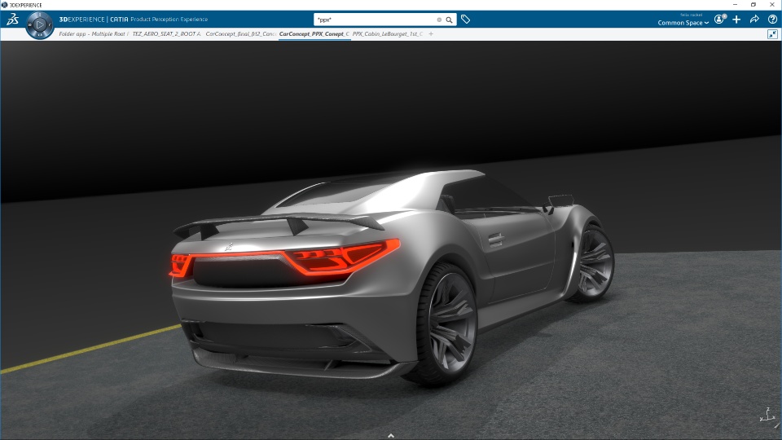Run search with magnifier icon

tap(449, 20)
